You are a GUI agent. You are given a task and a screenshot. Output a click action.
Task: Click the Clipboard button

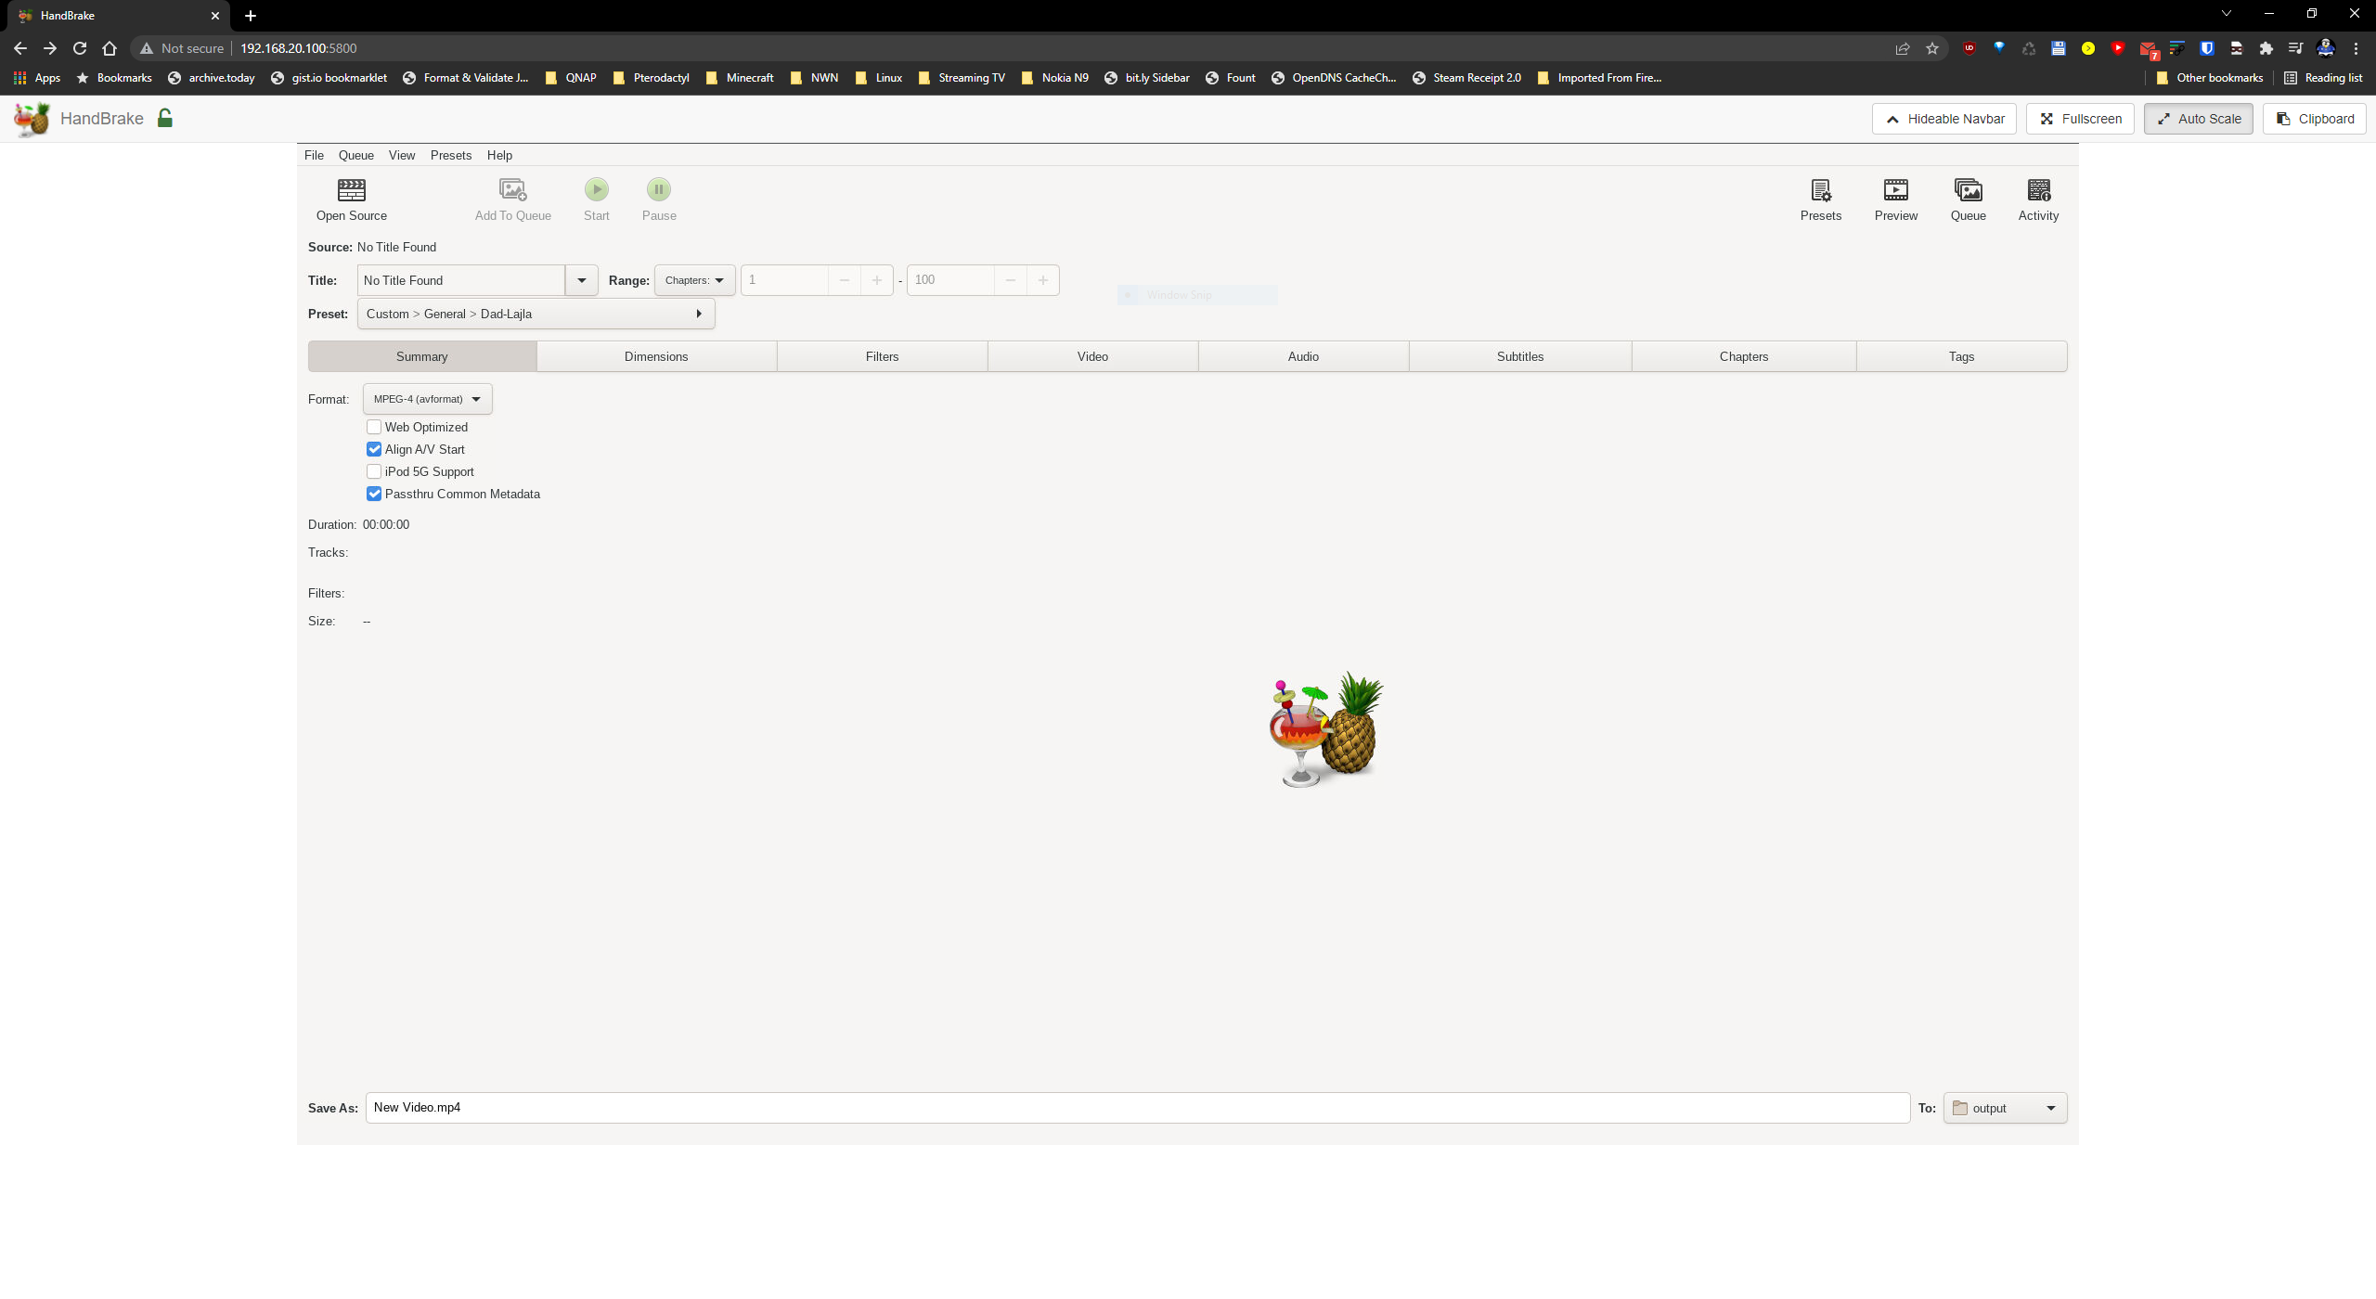(2315, 119)
